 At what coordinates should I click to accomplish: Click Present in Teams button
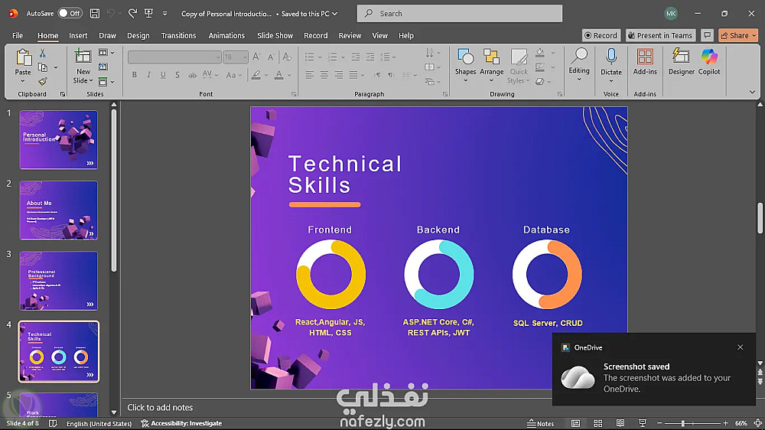click(x=660, y=35)
